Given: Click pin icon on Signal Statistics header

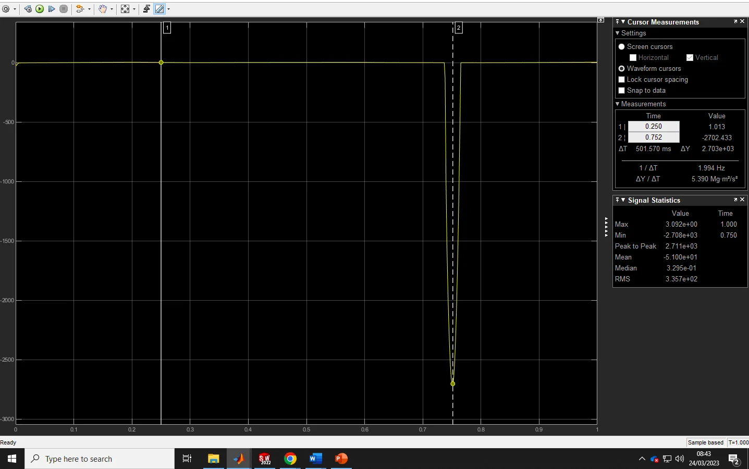Looking at the screenshot, I should tap(618, 200).
